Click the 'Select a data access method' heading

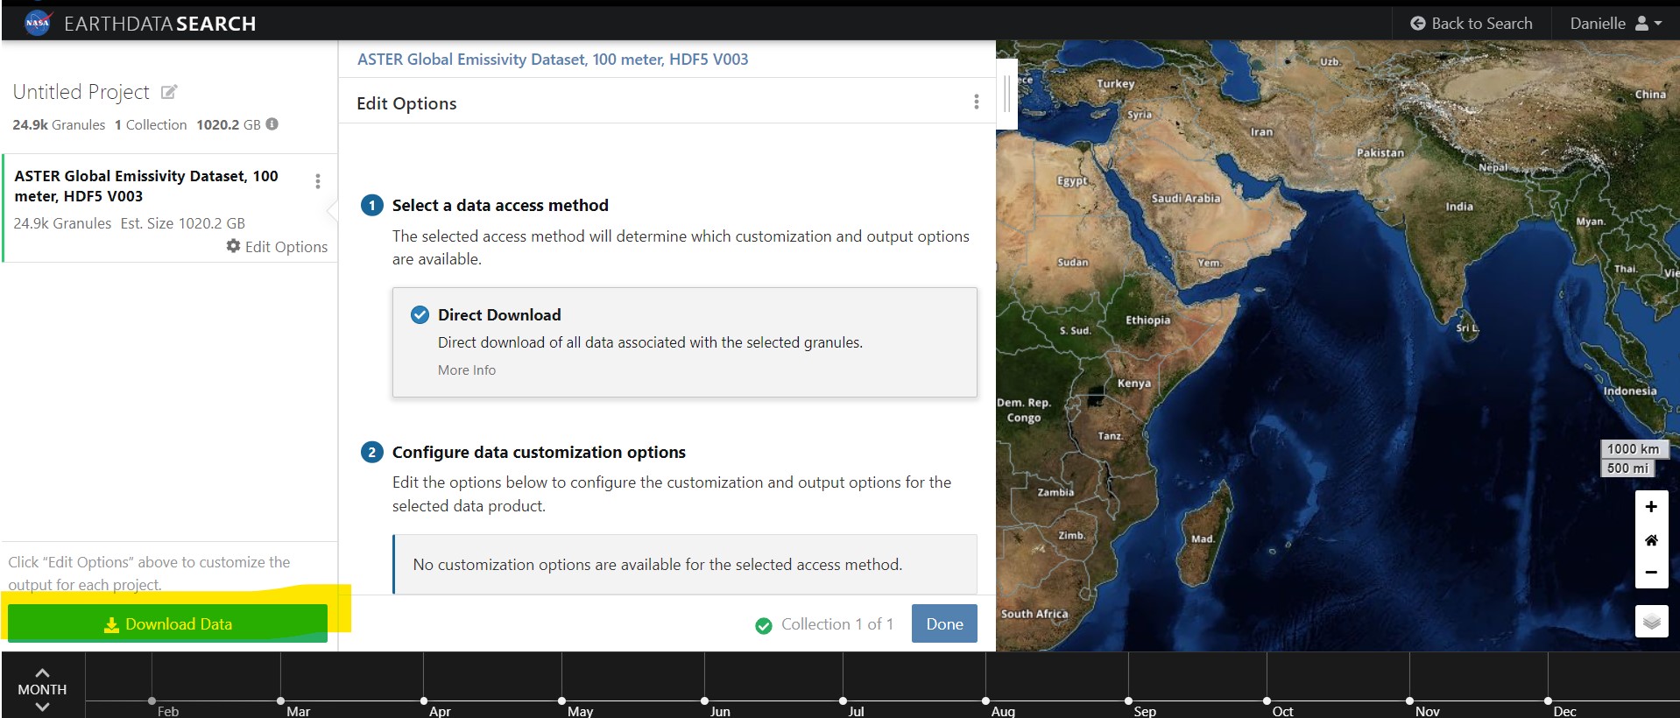click(500, 205)
